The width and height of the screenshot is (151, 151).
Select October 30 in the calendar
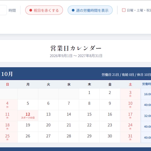click(x=110, y=137)
